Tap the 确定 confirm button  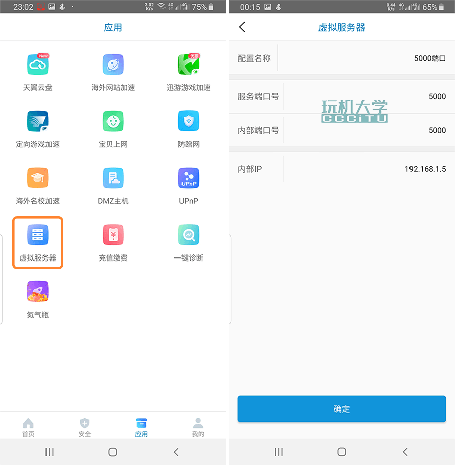click(x=342, y=409)
